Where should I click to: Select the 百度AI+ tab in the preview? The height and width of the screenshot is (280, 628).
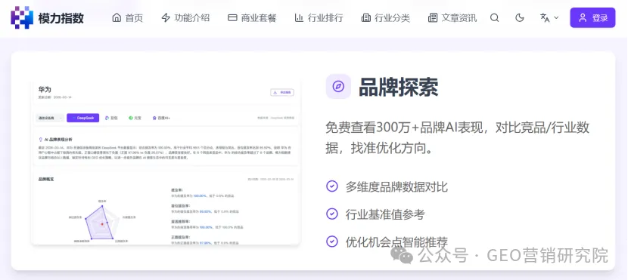click(161, 118)
